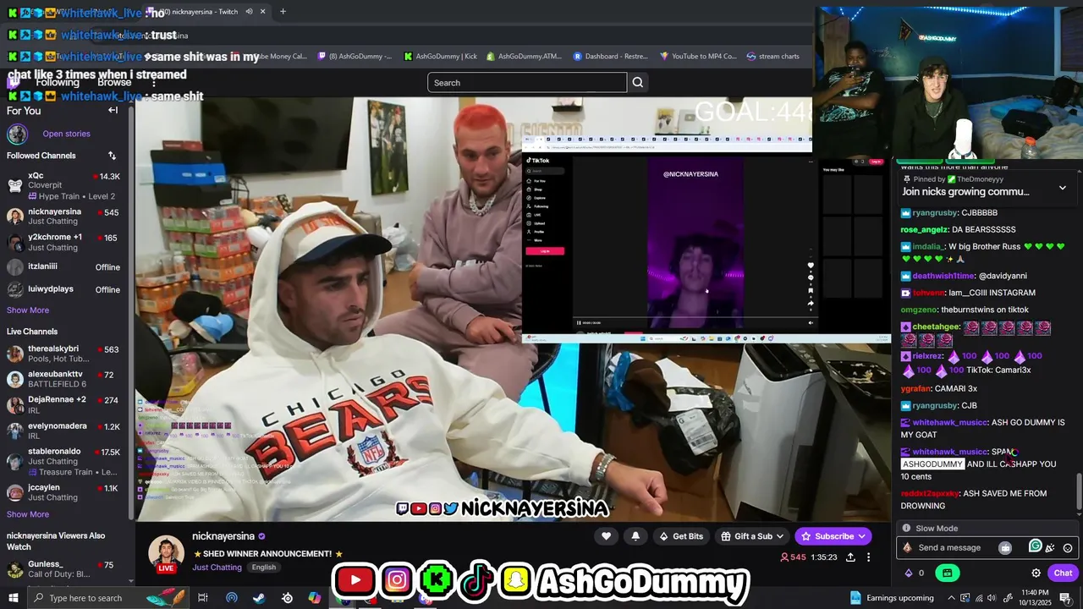The height and width of the screenshot is (609, 1083).
Task: Open YouTube to MP4 bookmark
Action: point(698,57)
